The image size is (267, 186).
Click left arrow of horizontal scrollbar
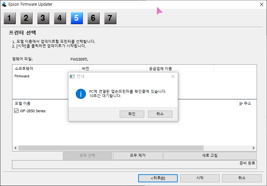pos(15,148)
